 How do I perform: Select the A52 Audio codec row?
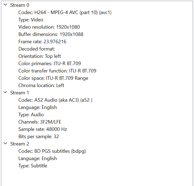(55, 100)
